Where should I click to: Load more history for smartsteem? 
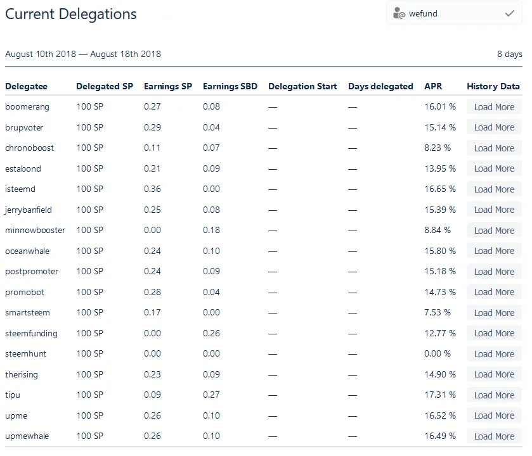pyautogui.click(x=494, y=313)
